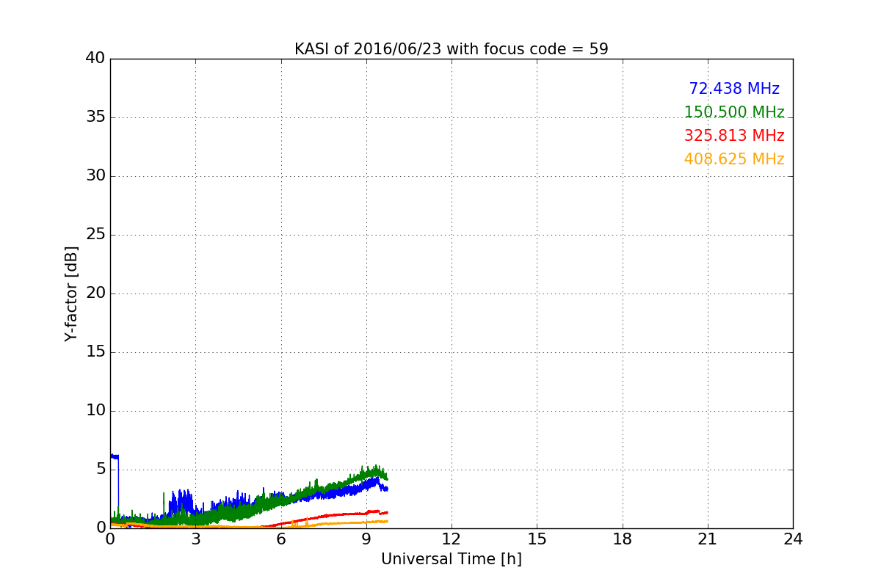Click the x-axis tick label 24
This screenshot has height=587, width=881.
793,539
